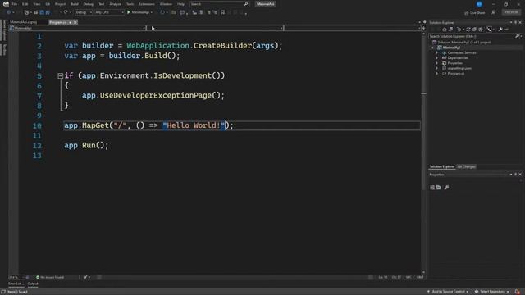Switch to the Program.cs tab
Viewport: 525px width, 295px height.
58,22
